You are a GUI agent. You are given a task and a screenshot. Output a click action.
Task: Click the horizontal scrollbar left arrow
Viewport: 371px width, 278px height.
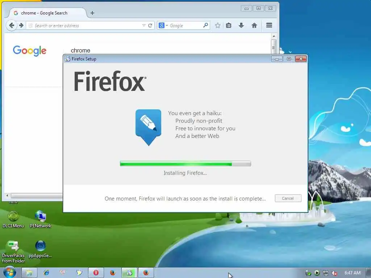tap(7, 196)
